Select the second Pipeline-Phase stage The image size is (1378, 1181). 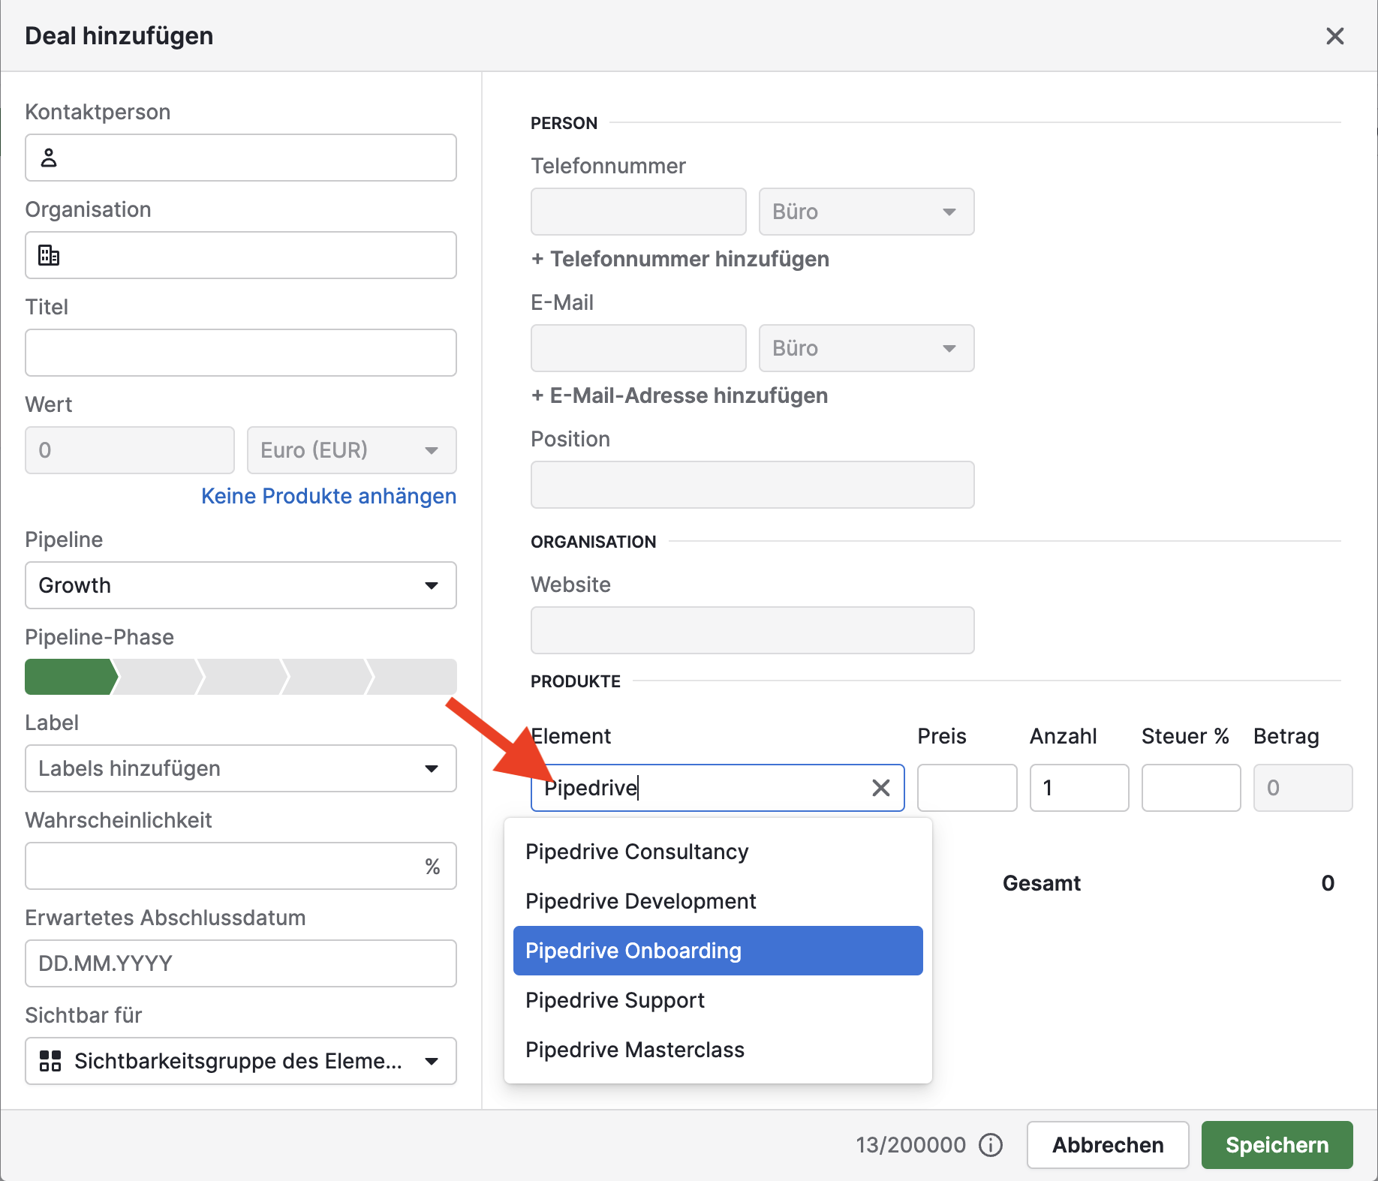point(158,677)
